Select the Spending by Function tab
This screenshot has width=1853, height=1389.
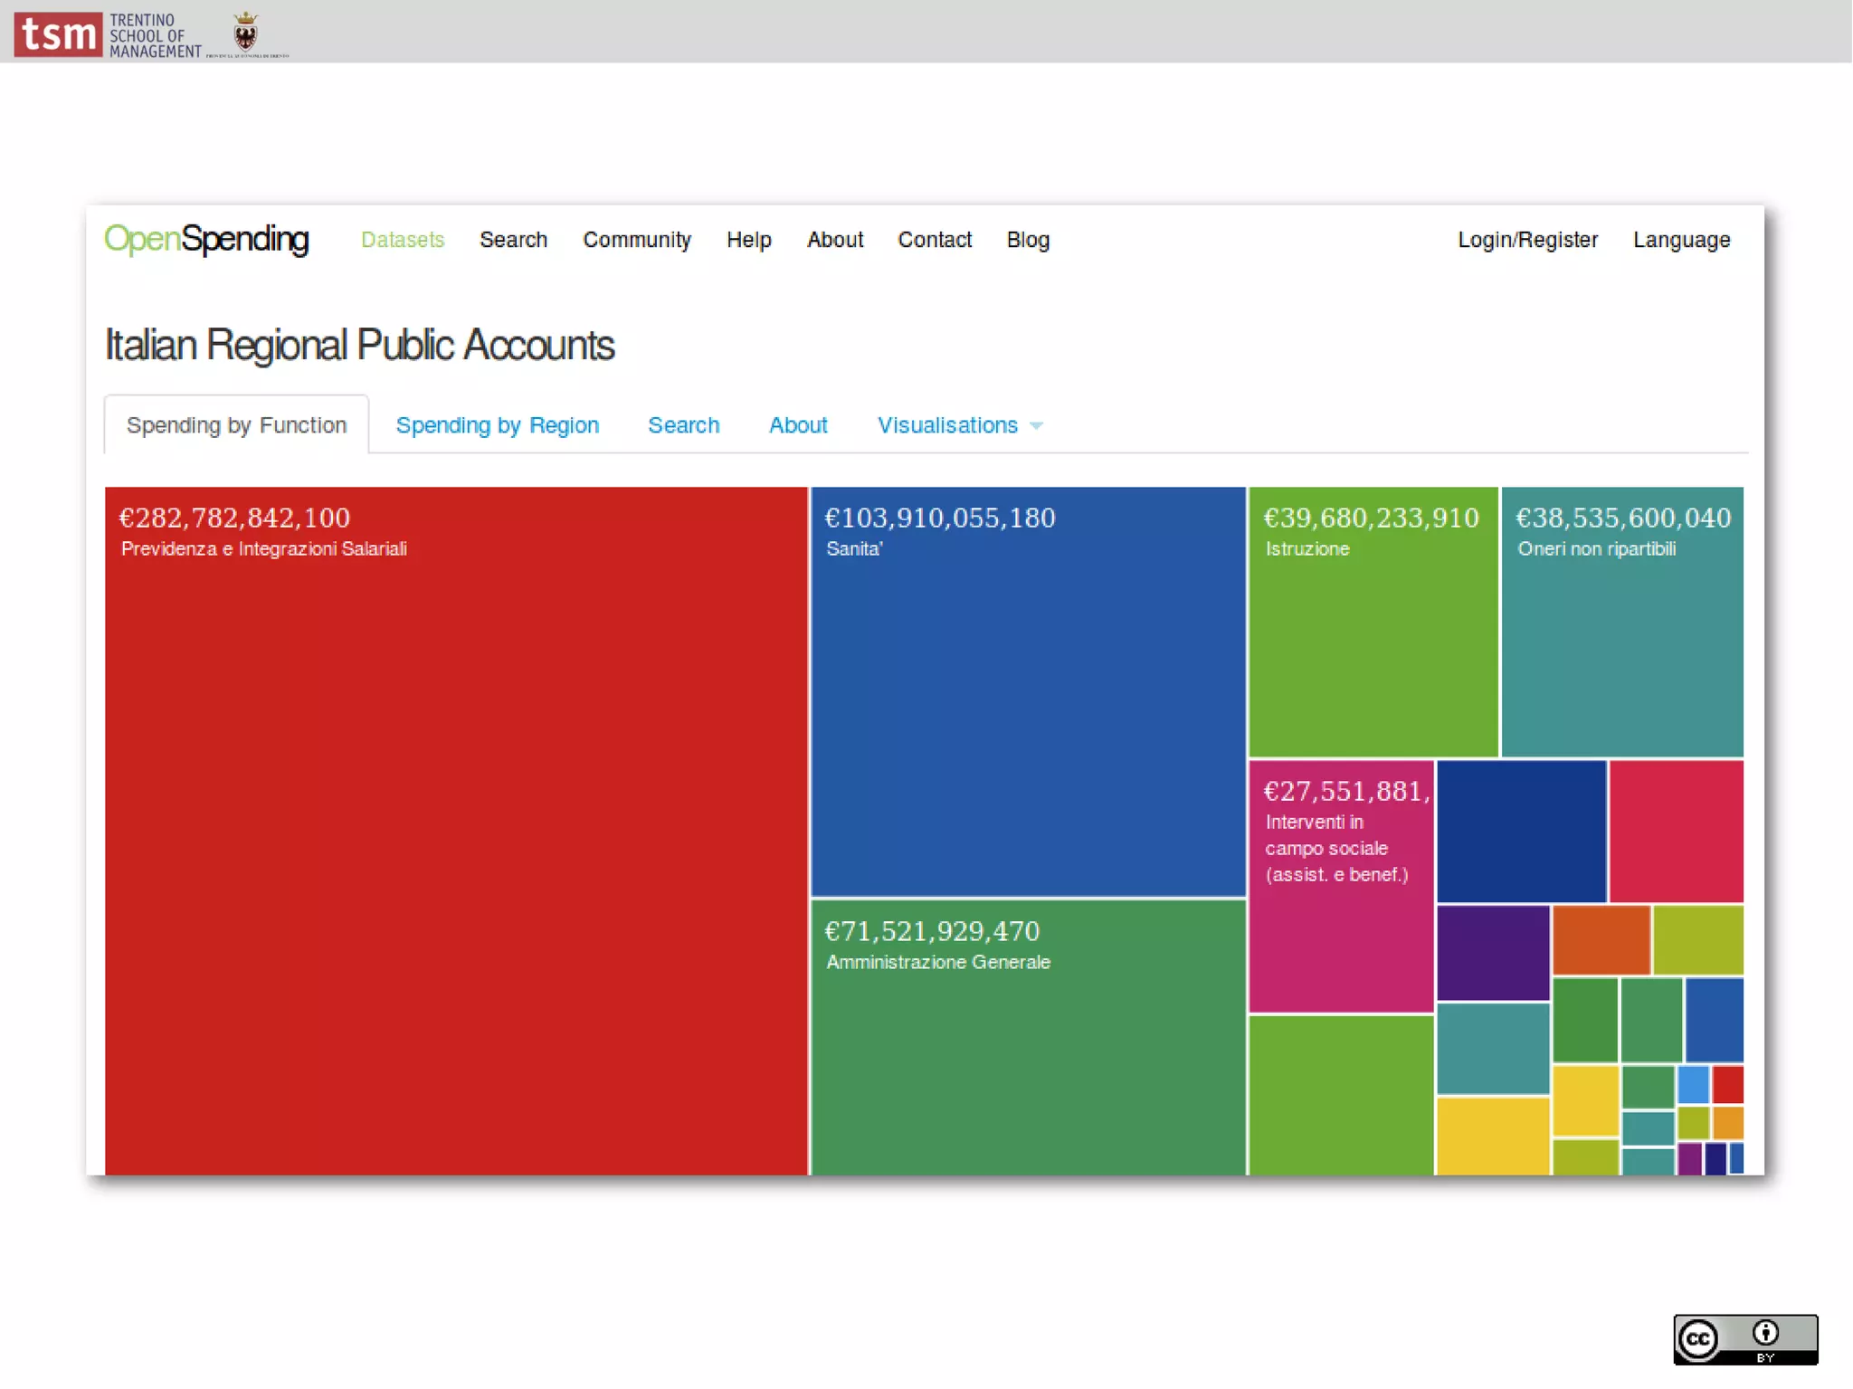click(236, 425)
